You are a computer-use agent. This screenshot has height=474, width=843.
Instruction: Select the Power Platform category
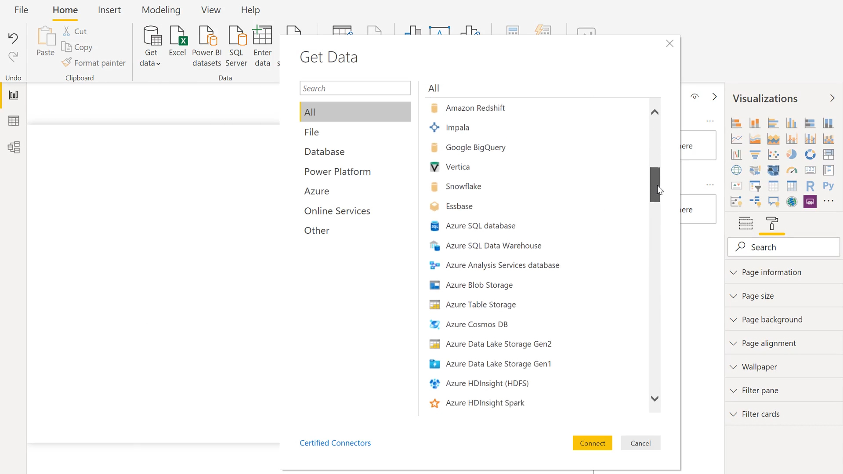point(355,171)
